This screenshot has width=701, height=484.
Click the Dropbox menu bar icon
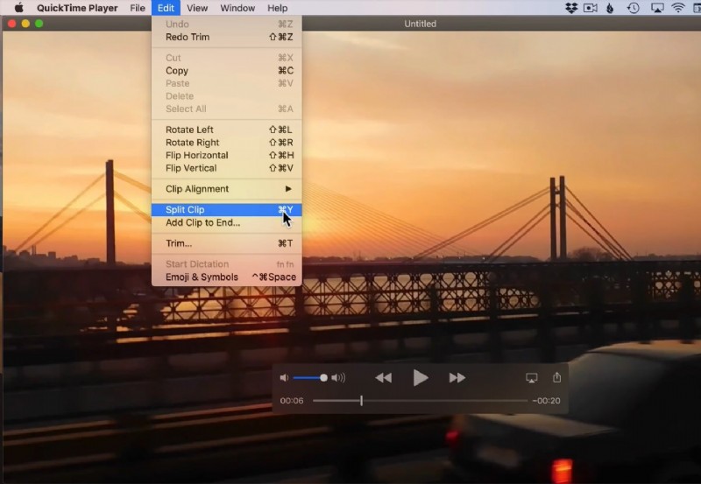[x=571, y=8]
